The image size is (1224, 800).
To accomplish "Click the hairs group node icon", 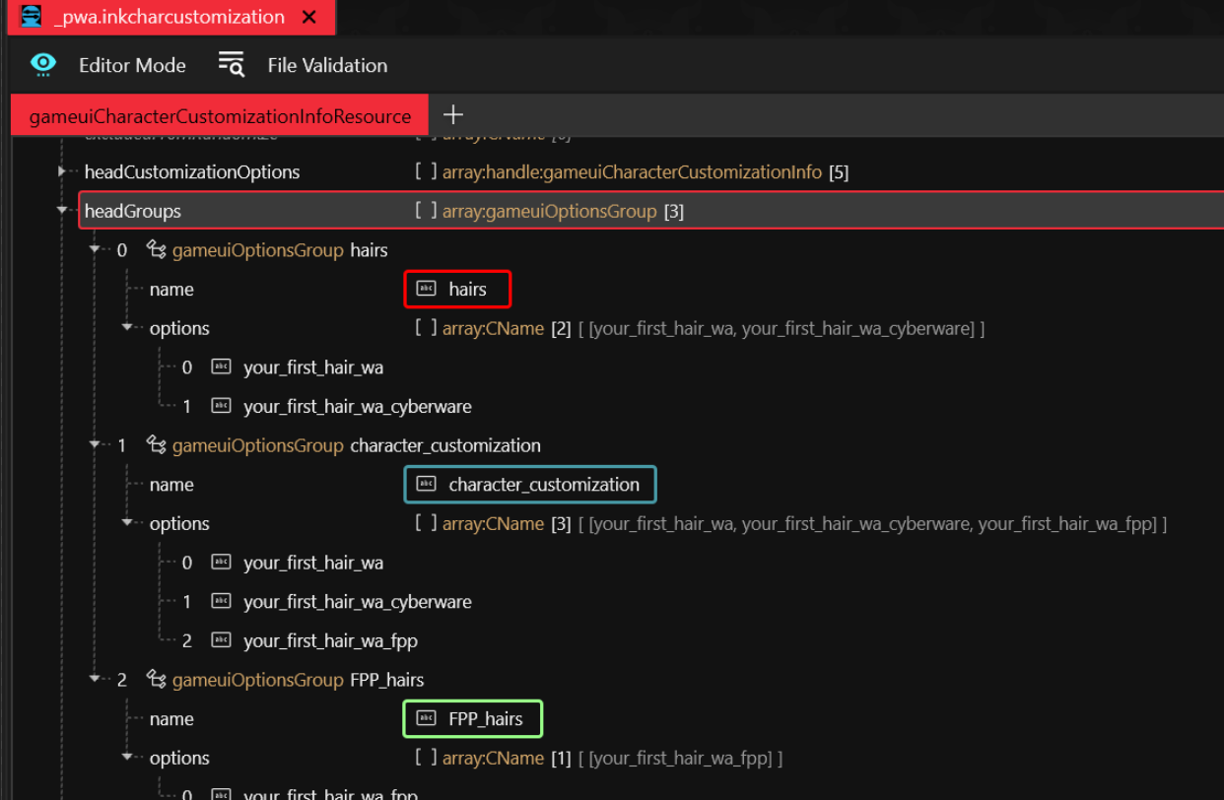I will 156,250.
